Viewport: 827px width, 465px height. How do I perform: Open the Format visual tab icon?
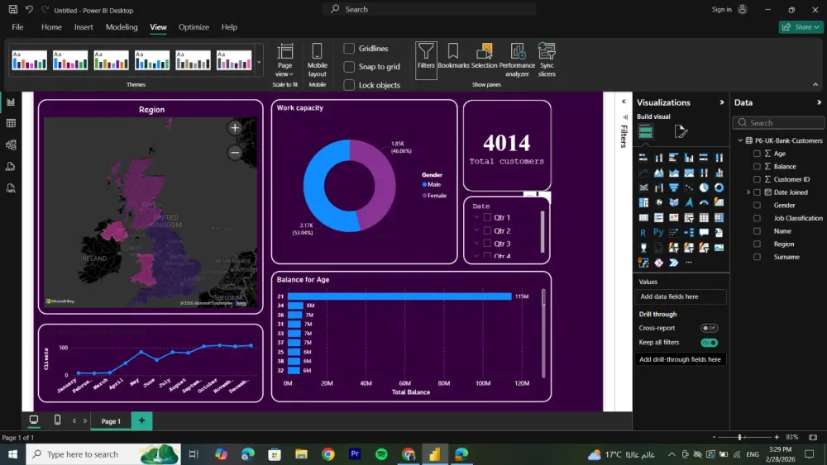(681, 131)
